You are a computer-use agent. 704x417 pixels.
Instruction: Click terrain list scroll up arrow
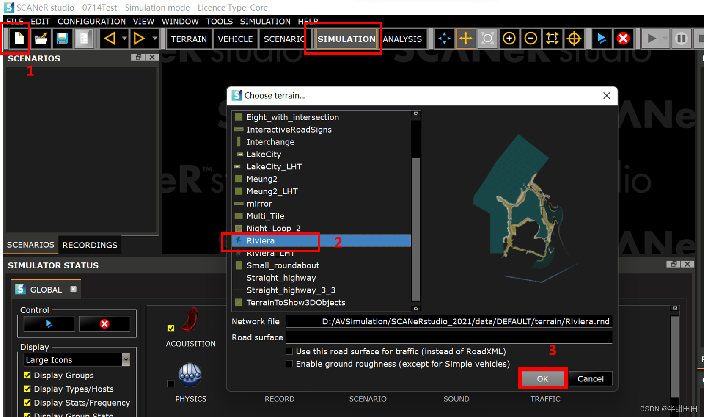pos(416,113)
